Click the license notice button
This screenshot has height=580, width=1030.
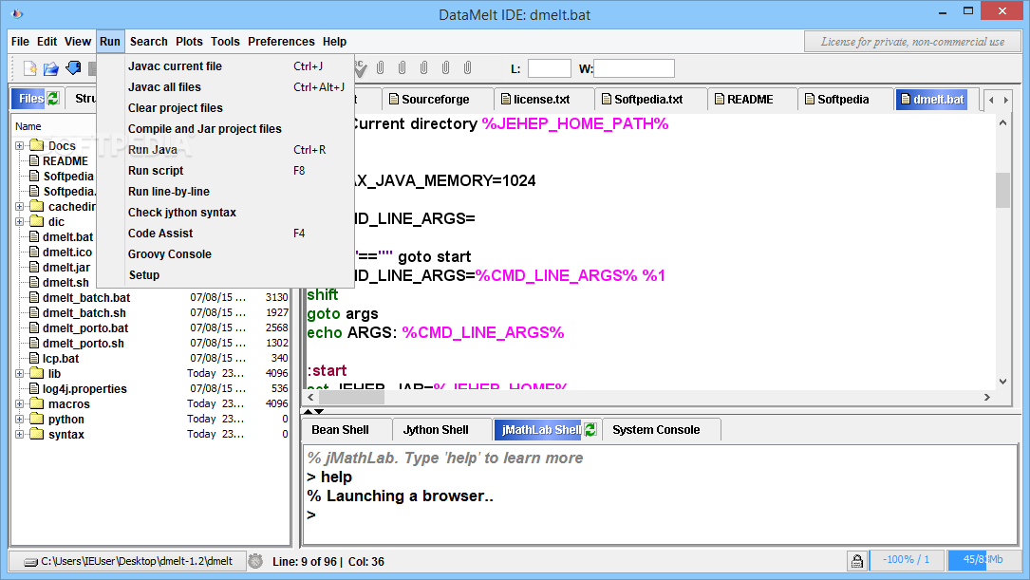(x=912, y=42)
